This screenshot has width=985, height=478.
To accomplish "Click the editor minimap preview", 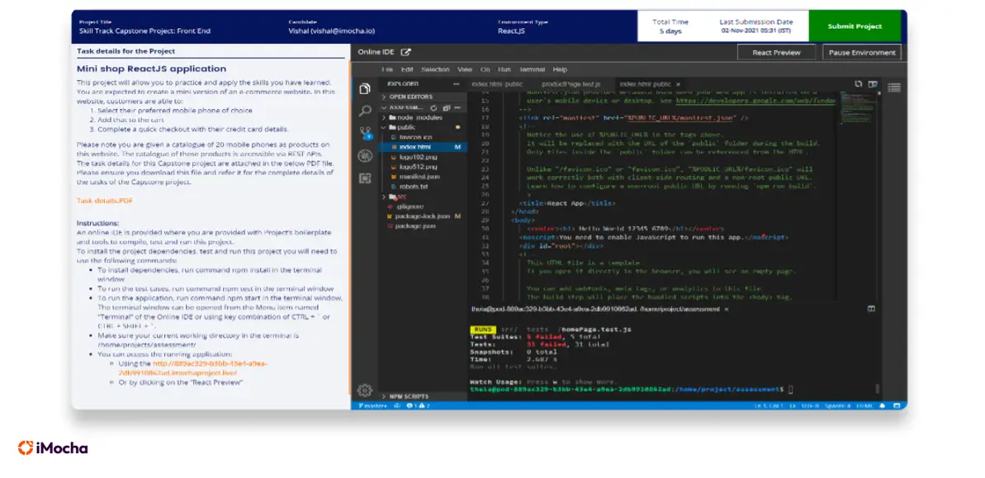I will [x=858, y=108].
